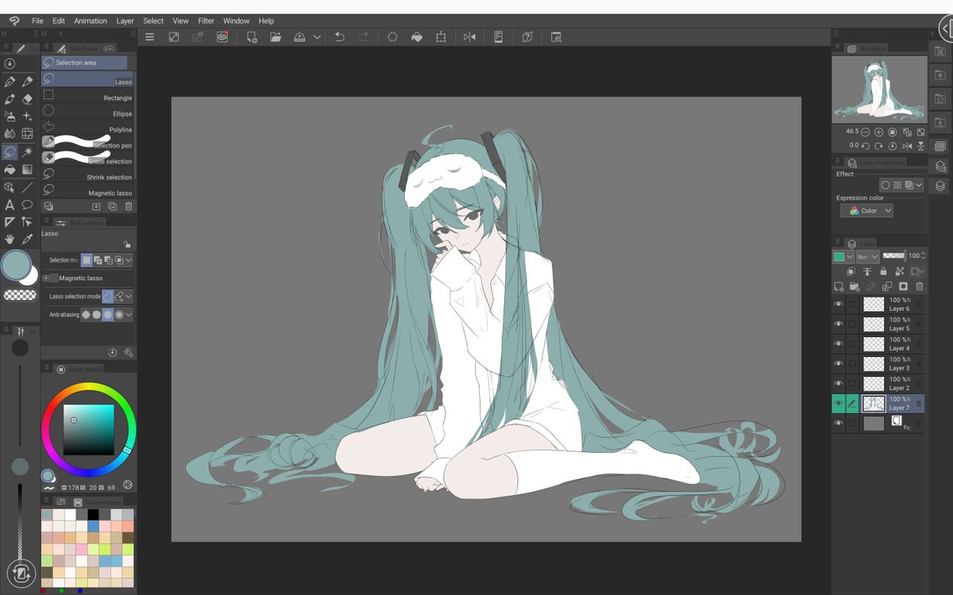The image size is (953, 595).
Task: Select Layer 7 thumbnail
Action: coord(874,404)
